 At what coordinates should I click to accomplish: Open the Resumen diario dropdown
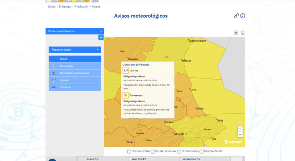[75, 50]
